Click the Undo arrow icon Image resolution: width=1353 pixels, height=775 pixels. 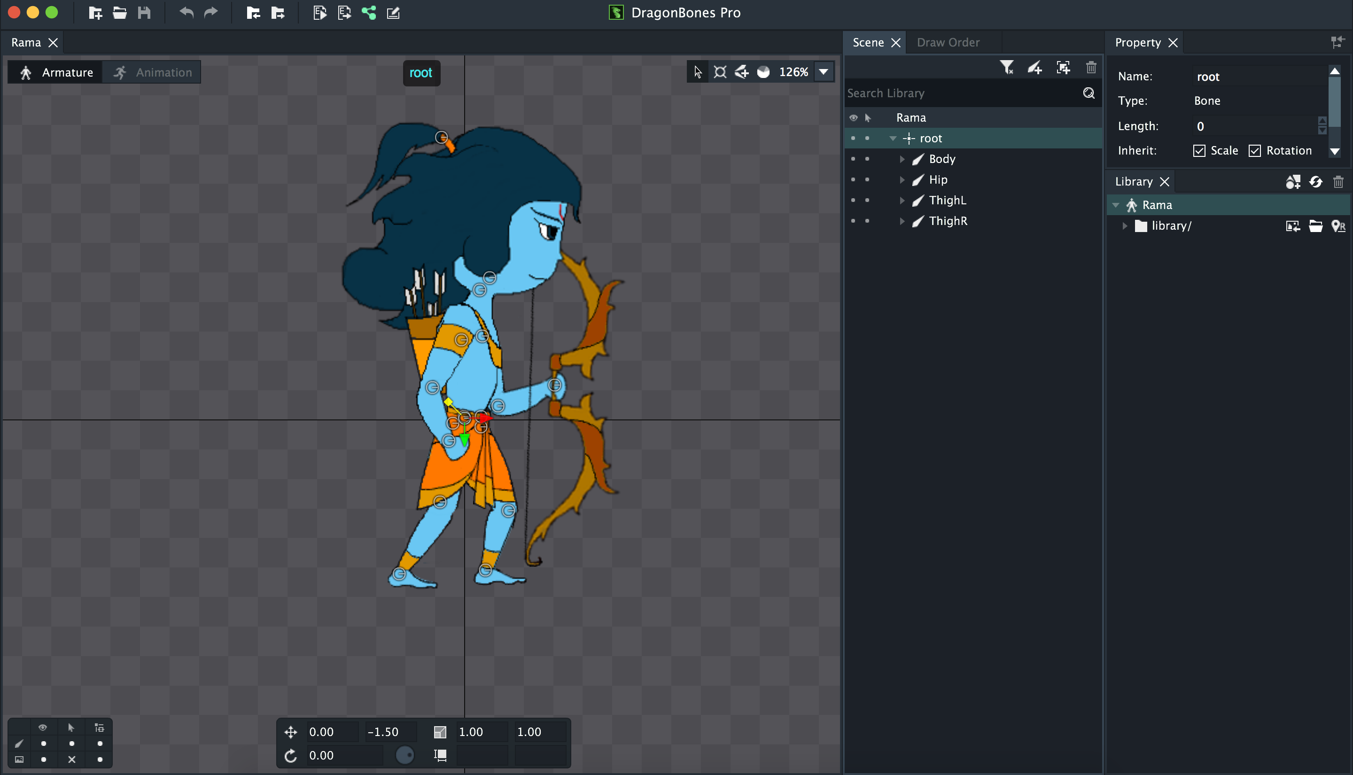[187, 12]
